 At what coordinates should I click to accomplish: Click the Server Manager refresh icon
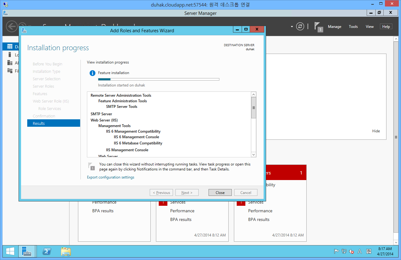click(x=300, y=26)
